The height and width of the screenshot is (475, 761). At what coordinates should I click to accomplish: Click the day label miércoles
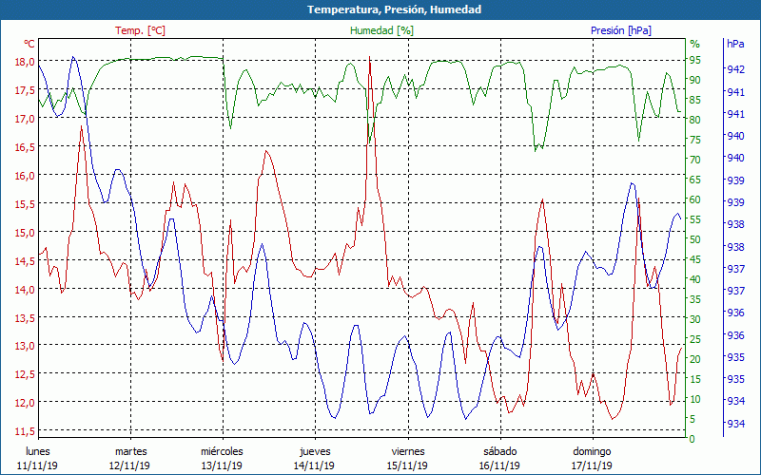223,451
